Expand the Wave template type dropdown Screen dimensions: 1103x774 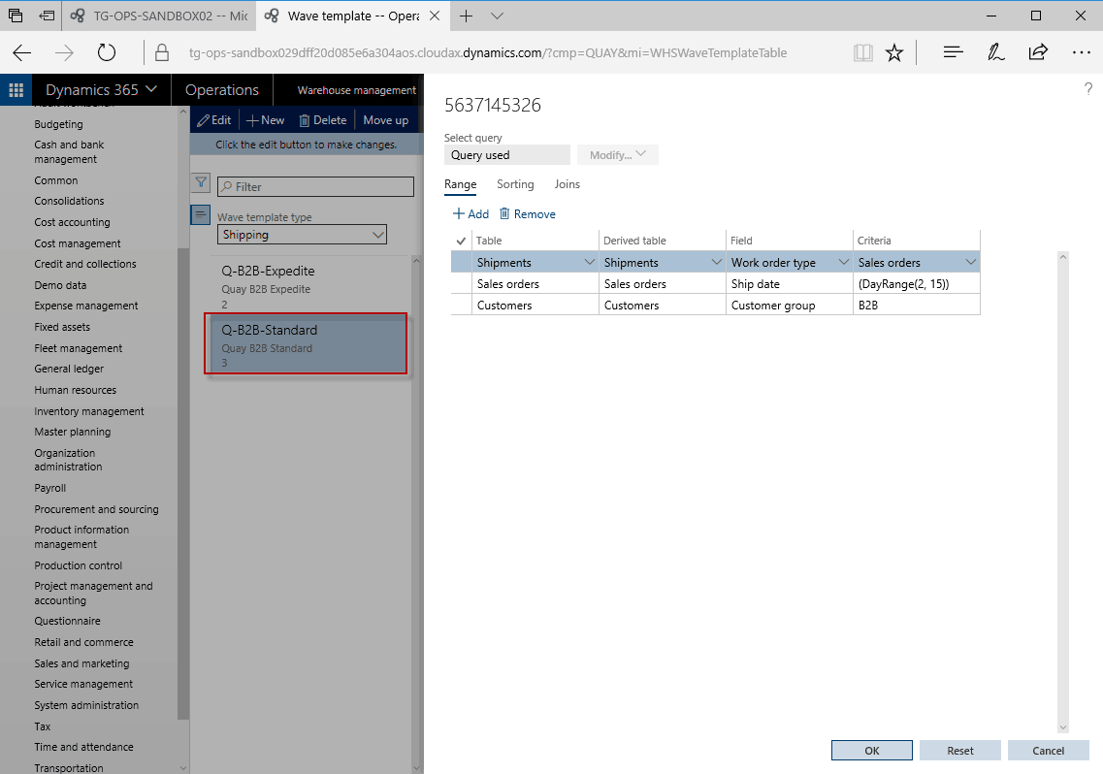[x=378, y=235]
